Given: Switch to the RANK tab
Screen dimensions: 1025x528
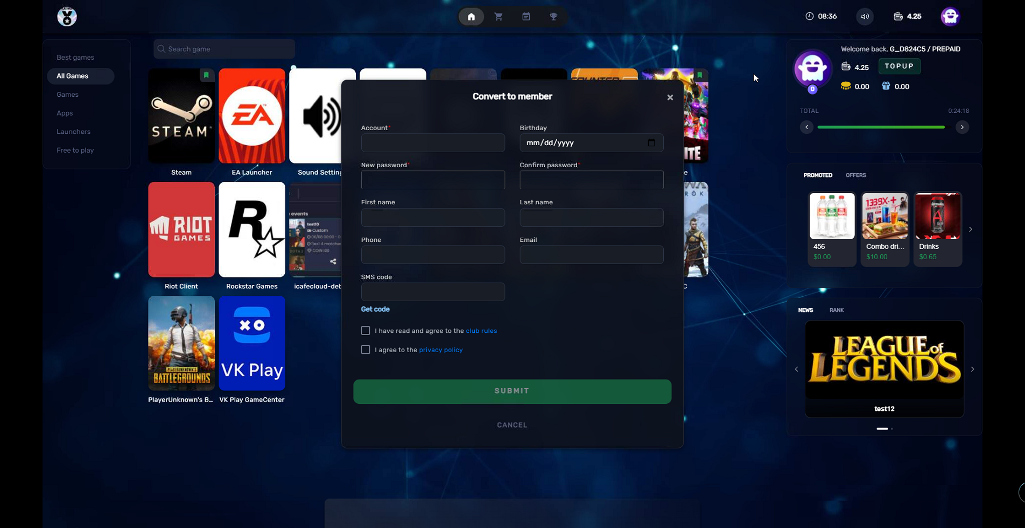Looking at the screenshot, I should pyautogui.click(x=836, y=310).
